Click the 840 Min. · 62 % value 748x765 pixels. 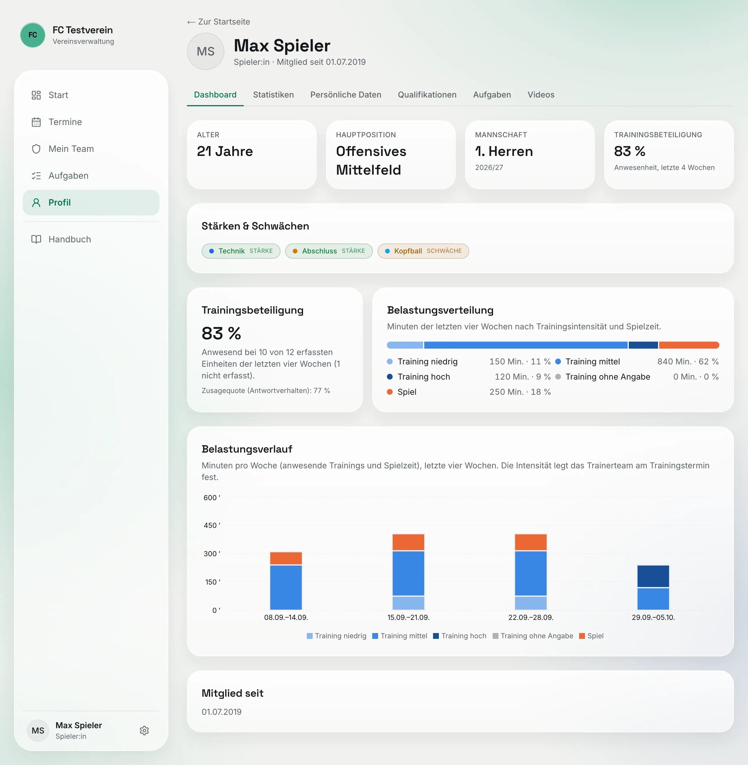point(688,361)
